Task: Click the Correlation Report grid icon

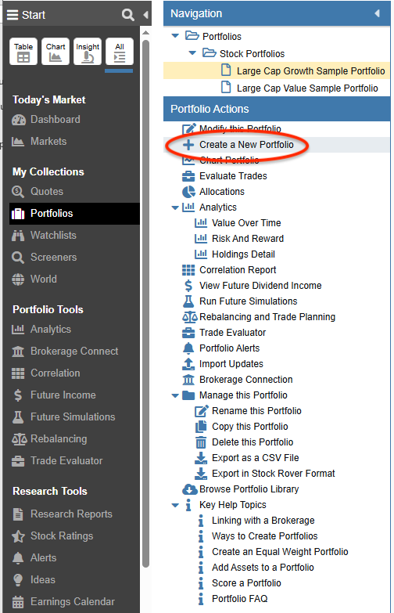Action: click(x=188, y=270)
